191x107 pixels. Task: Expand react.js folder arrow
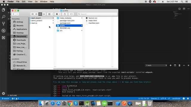click(53, 23)
